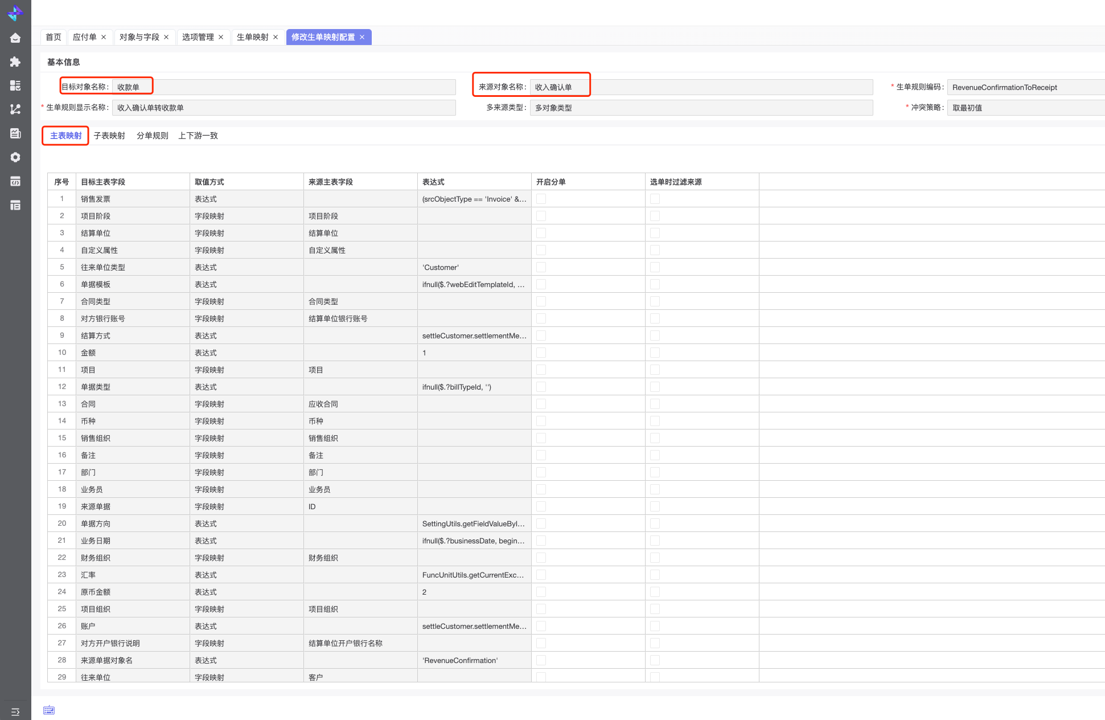
Task: Open the 对象与字段 page tab
Action: tap(139, 37)
